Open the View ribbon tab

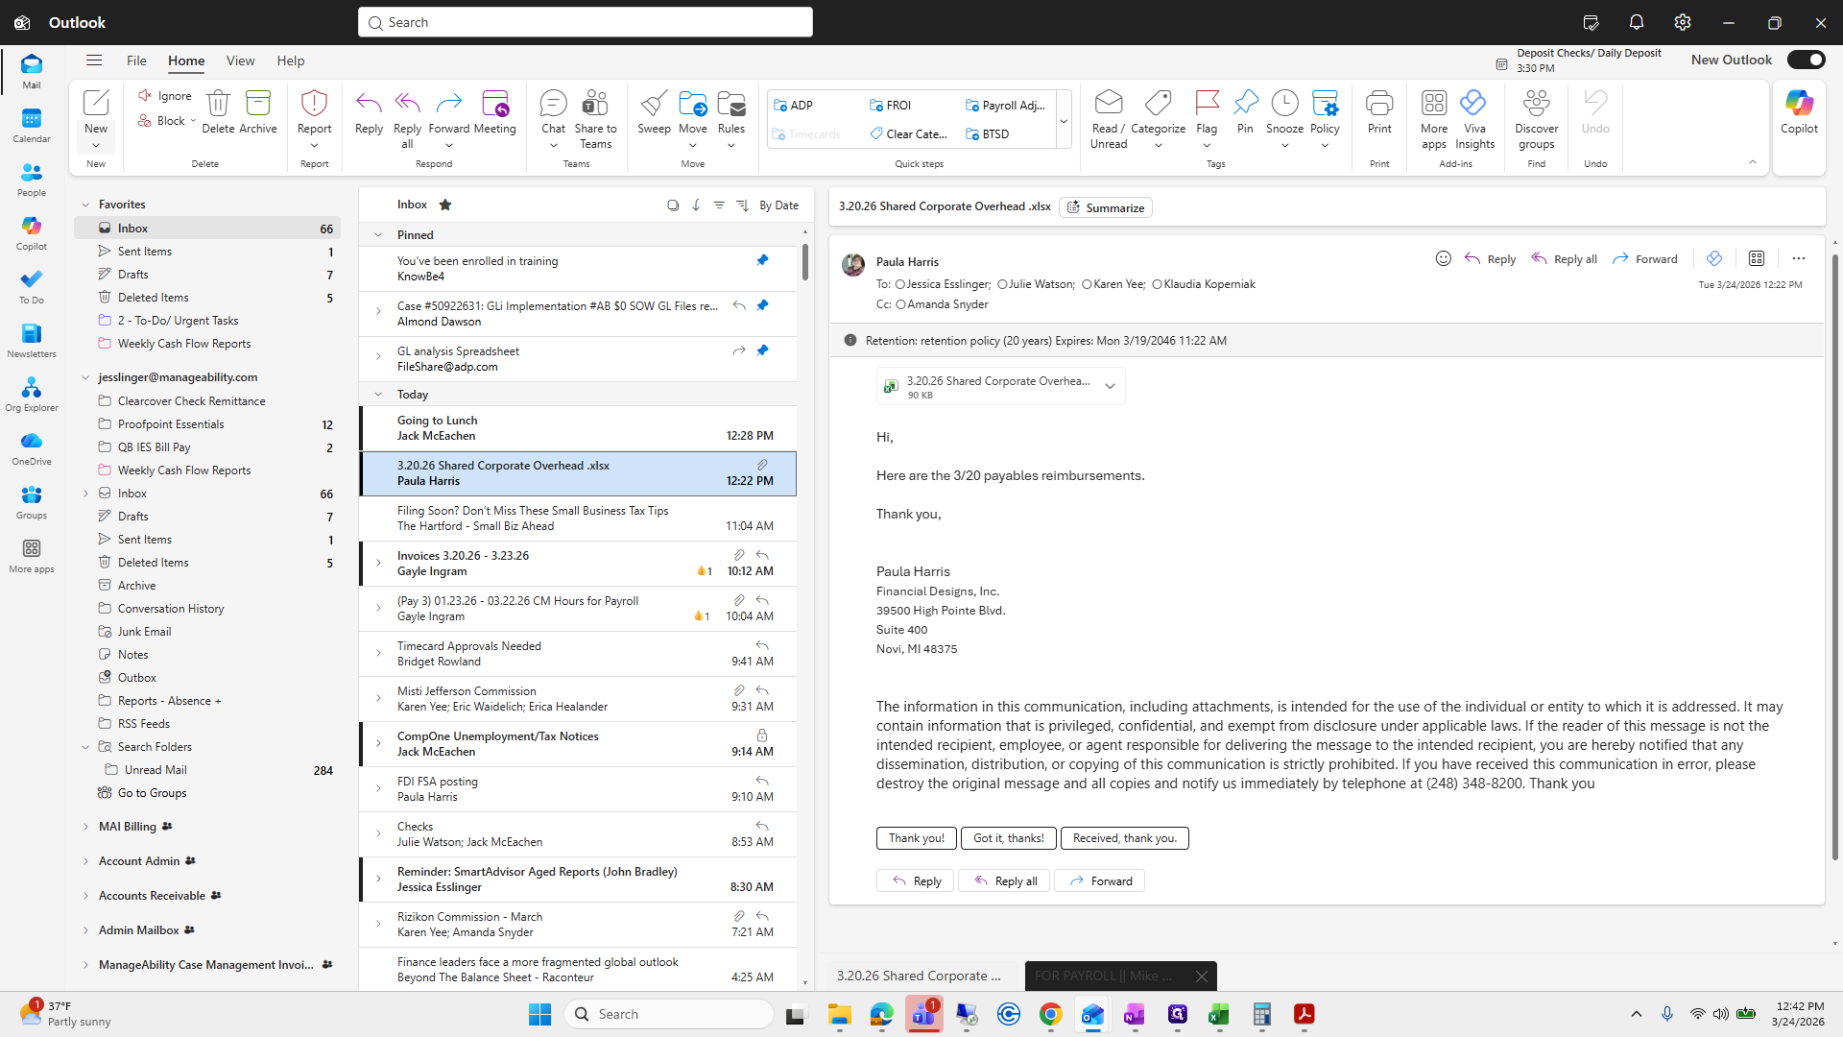coord(240,60)
